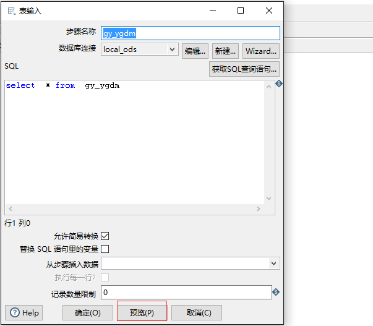Click in the 步骤名称 input field
The height and width of the screenshot is (326, 373).
click(x=191, y=33)
